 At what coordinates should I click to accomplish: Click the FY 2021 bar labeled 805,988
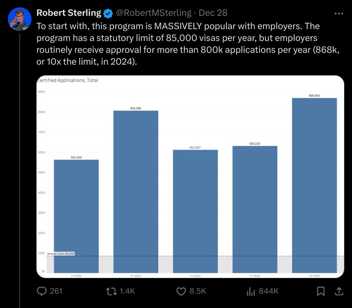pyautogui.click(x=136, y=192)
